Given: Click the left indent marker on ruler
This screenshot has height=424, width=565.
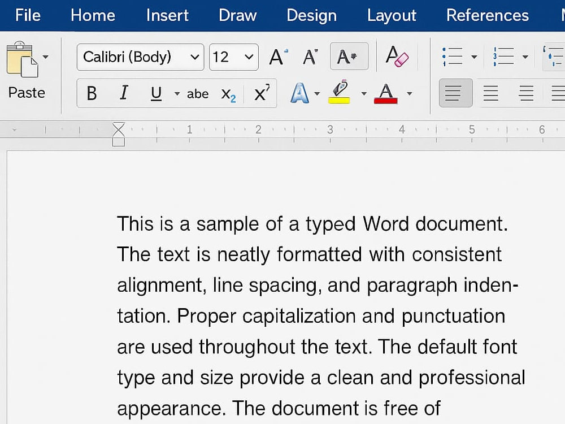Looking at the screenshot, I should [x=119, y=141].
